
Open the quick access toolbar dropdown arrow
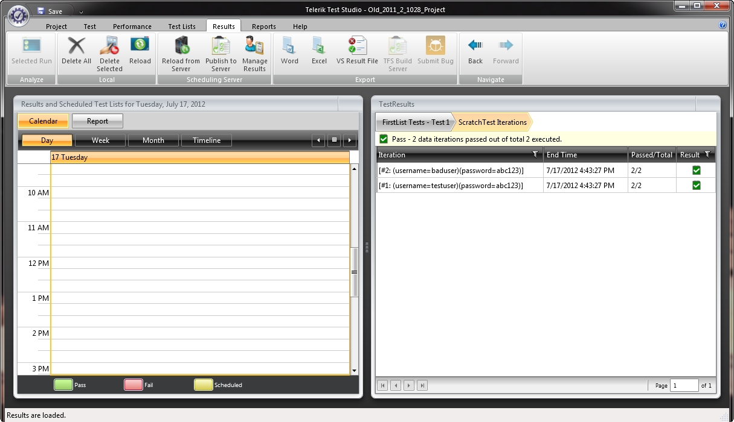82,12
